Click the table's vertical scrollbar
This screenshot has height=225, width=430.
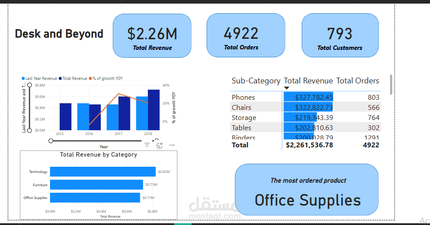pyautogui.click(x=391, y=85)
